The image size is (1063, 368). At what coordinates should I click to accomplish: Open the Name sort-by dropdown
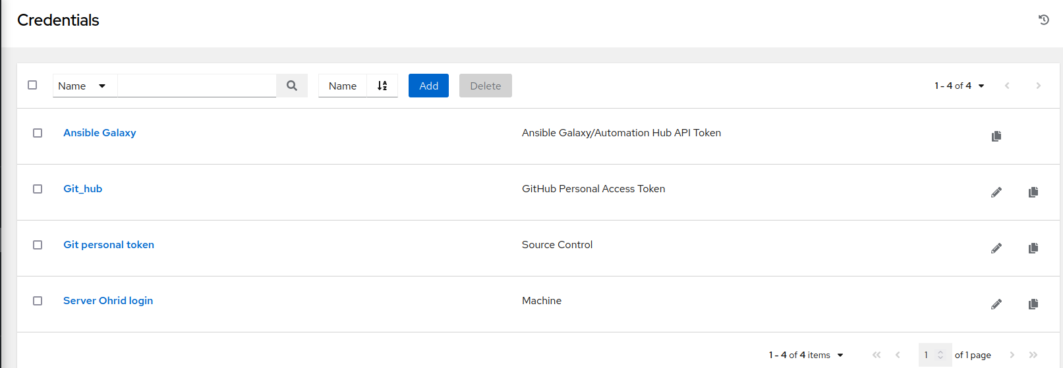coord(343,86)
